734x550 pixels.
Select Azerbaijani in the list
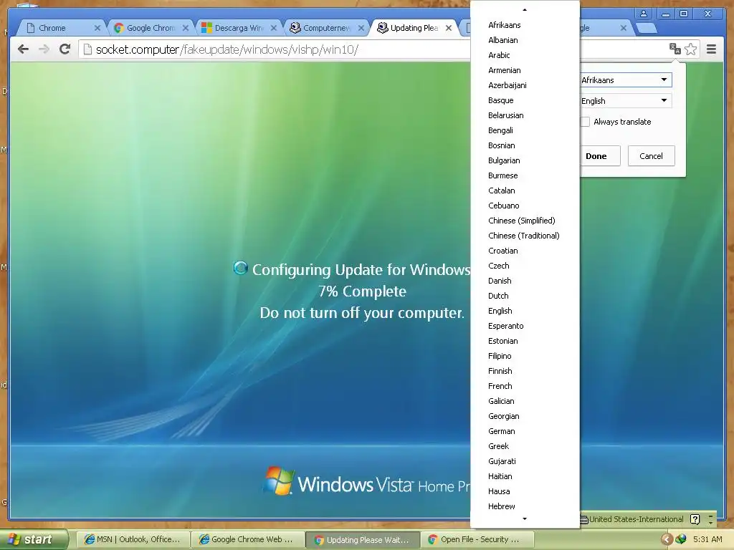point(525,85)
